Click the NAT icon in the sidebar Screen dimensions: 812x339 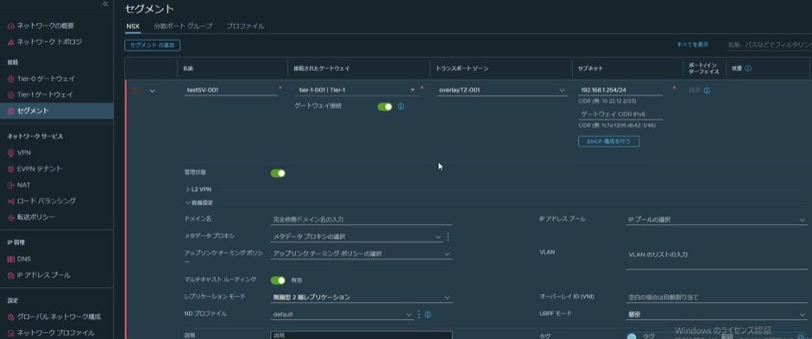11,185
